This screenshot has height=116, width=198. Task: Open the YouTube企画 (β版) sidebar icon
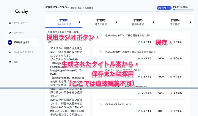pos(10,52)
